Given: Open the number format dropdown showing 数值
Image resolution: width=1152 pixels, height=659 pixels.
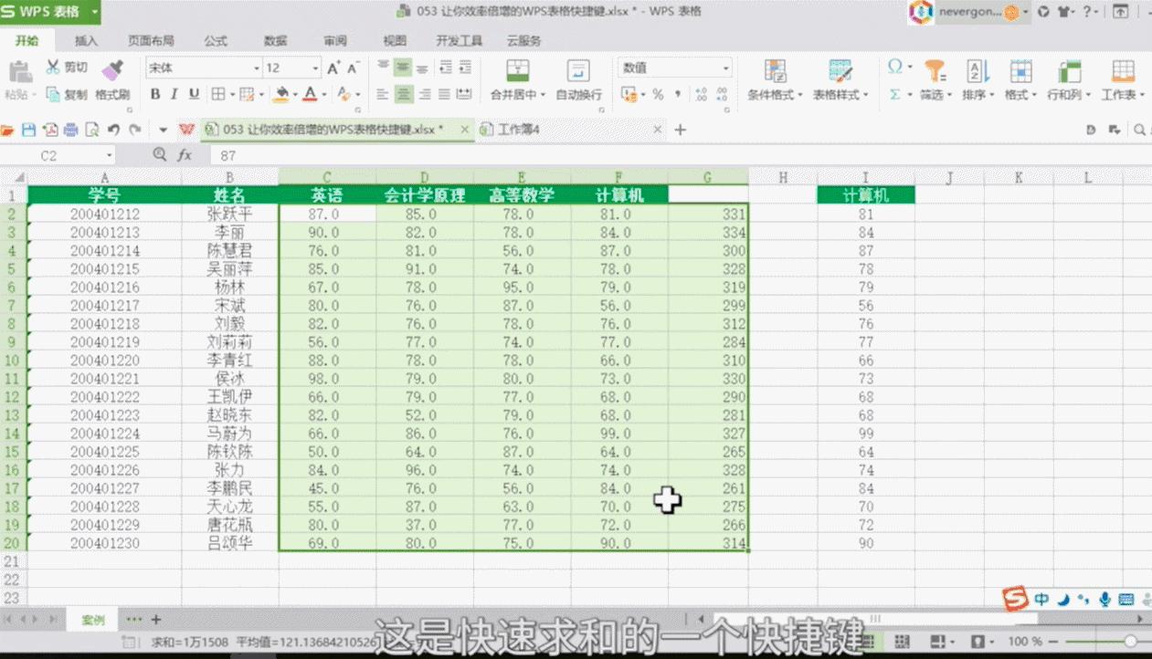Looking at the screenshot, I should 675,68.
